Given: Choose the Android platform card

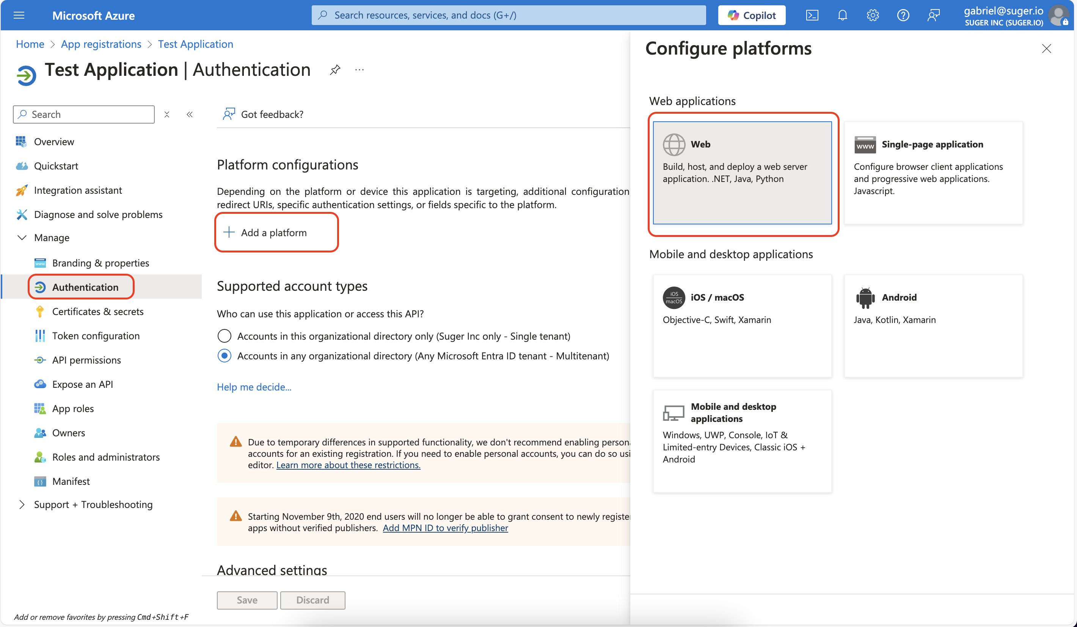Looking at the screenshot, I should coord(933,326).
